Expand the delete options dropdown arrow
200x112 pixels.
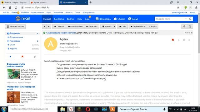[x=114, y=26]
